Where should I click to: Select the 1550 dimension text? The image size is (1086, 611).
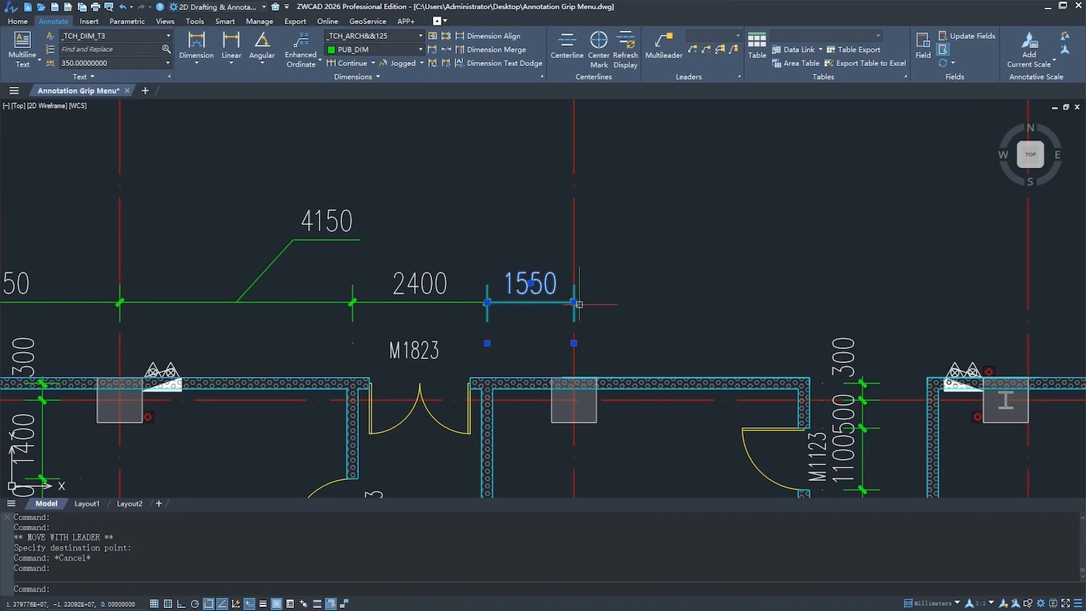coord(531,284)
